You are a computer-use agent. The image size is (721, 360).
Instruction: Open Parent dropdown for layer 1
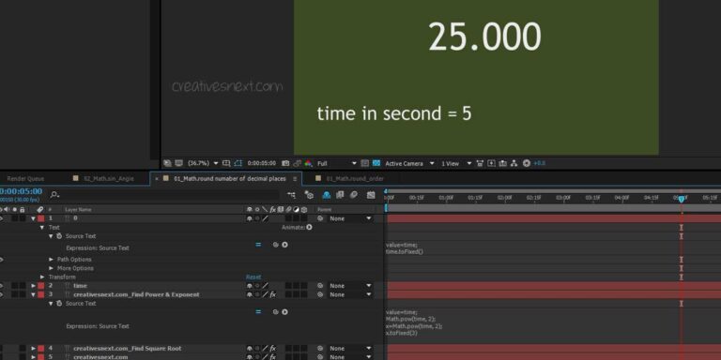coord(350,218)
